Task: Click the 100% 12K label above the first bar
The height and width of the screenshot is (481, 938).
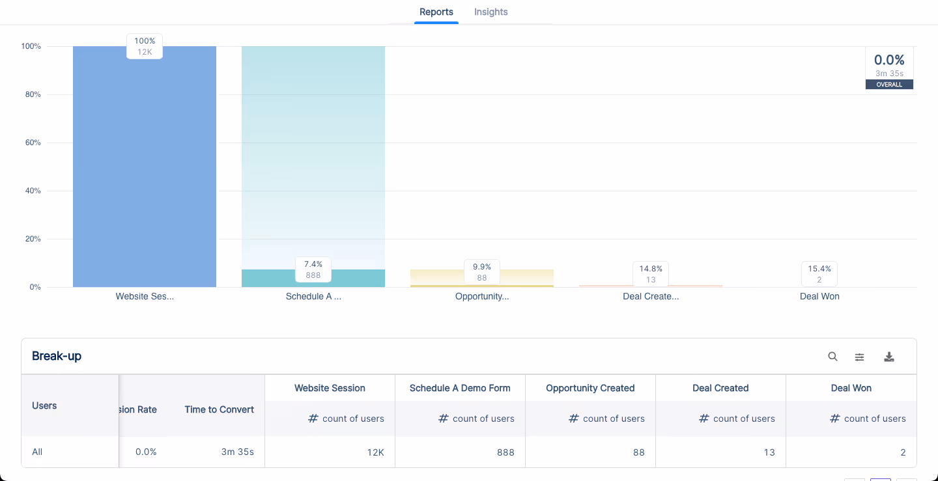Action: (x=144, y=46)
